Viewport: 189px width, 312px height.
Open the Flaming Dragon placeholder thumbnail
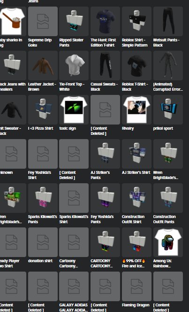pyautogui.click(x=136, y=286)
